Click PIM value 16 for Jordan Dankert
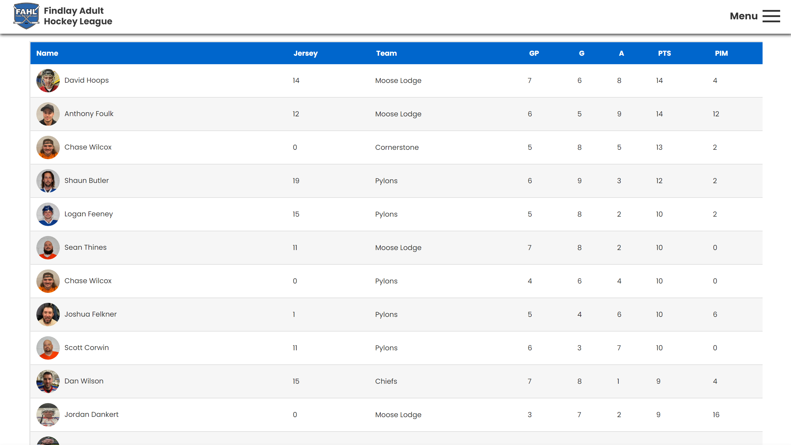The image size is (791, 445). (716, 415)
